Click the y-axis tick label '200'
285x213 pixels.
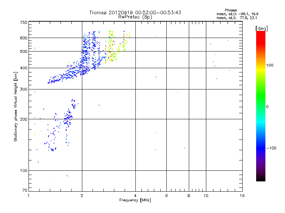(x=24, y=119)
